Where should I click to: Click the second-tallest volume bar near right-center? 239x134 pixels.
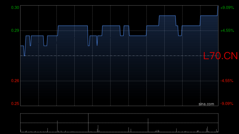tap(148, 125)
